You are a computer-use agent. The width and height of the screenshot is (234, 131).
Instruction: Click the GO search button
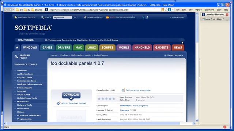point(75,17)
